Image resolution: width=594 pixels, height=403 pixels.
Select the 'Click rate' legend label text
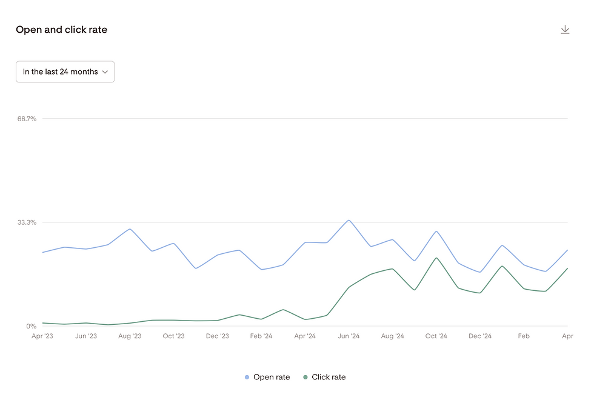(328, 377)
